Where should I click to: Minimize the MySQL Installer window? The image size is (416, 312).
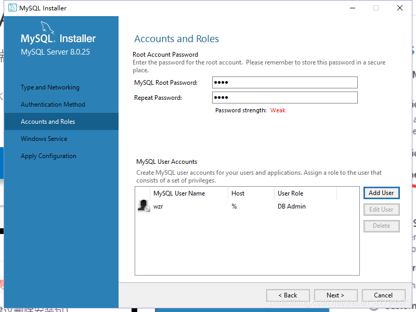(353, 8)
